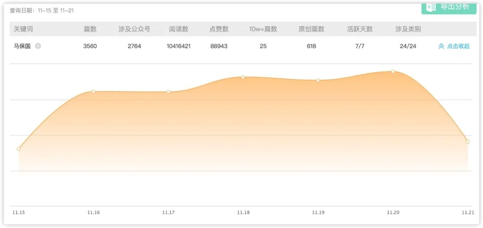The image size is (483, 228).
Task: Click the plus icon beside 马保国
Action: [38, 46]
